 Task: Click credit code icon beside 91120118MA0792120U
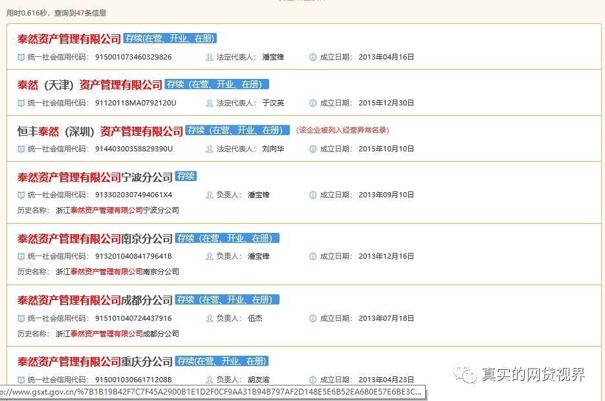tap(21, 103)
